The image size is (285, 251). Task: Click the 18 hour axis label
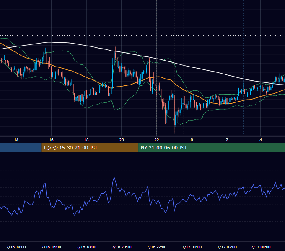coord(86,140)
